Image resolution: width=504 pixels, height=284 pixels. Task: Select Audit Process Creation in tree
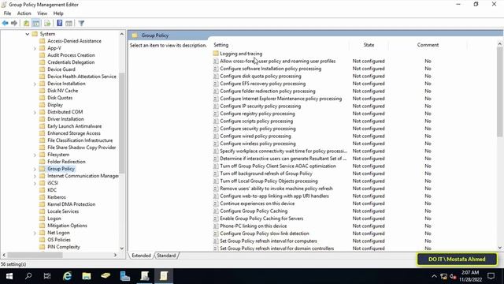click(71, 55)
